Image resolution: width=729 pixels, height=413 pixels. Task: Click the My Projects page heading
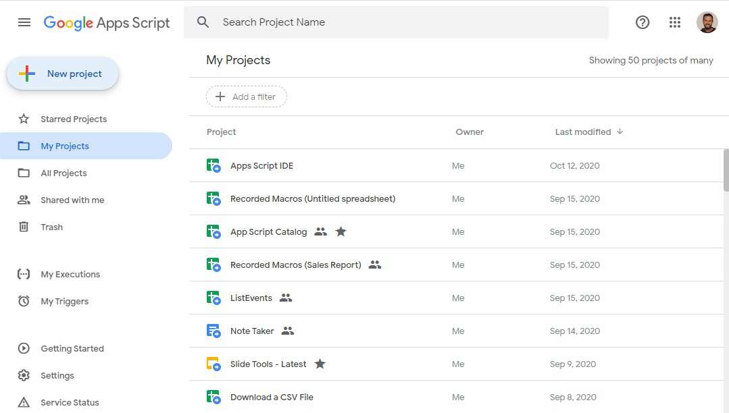point(238,60)
